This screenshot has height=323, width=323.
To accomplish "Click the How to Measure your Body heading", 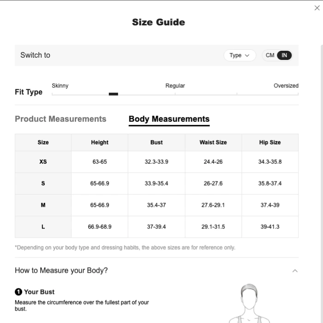I will [61, 270].
